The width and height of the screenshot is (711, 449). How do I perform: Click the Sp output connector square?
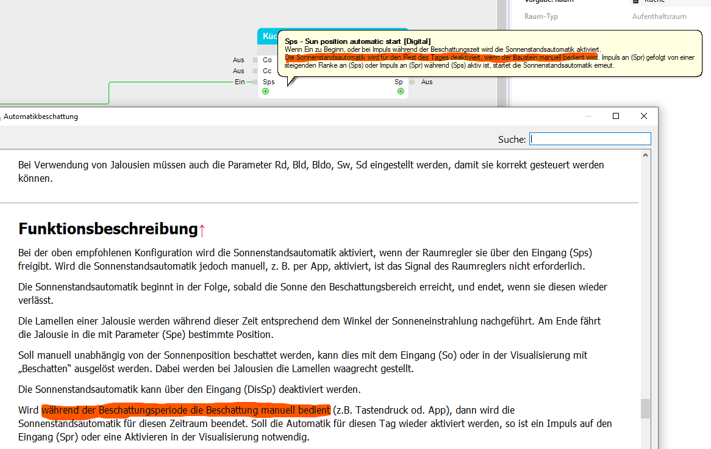(412, 82)
